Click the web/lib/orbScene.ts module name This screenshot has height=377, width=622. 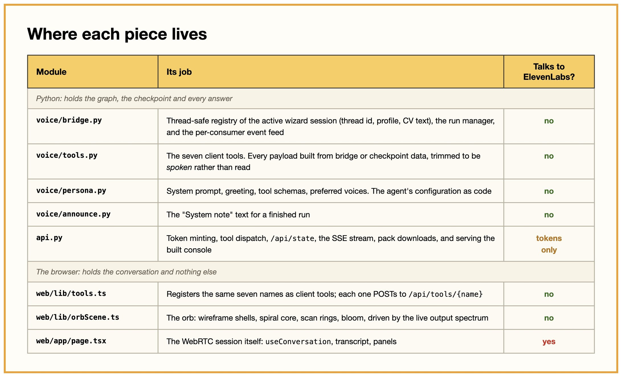pos(78,317)
